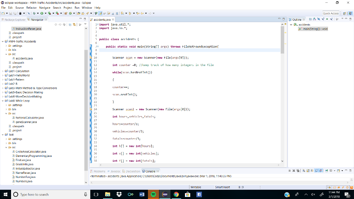Run the accidents application from the toolbar
354x199 pixels.
pos(41,14)
